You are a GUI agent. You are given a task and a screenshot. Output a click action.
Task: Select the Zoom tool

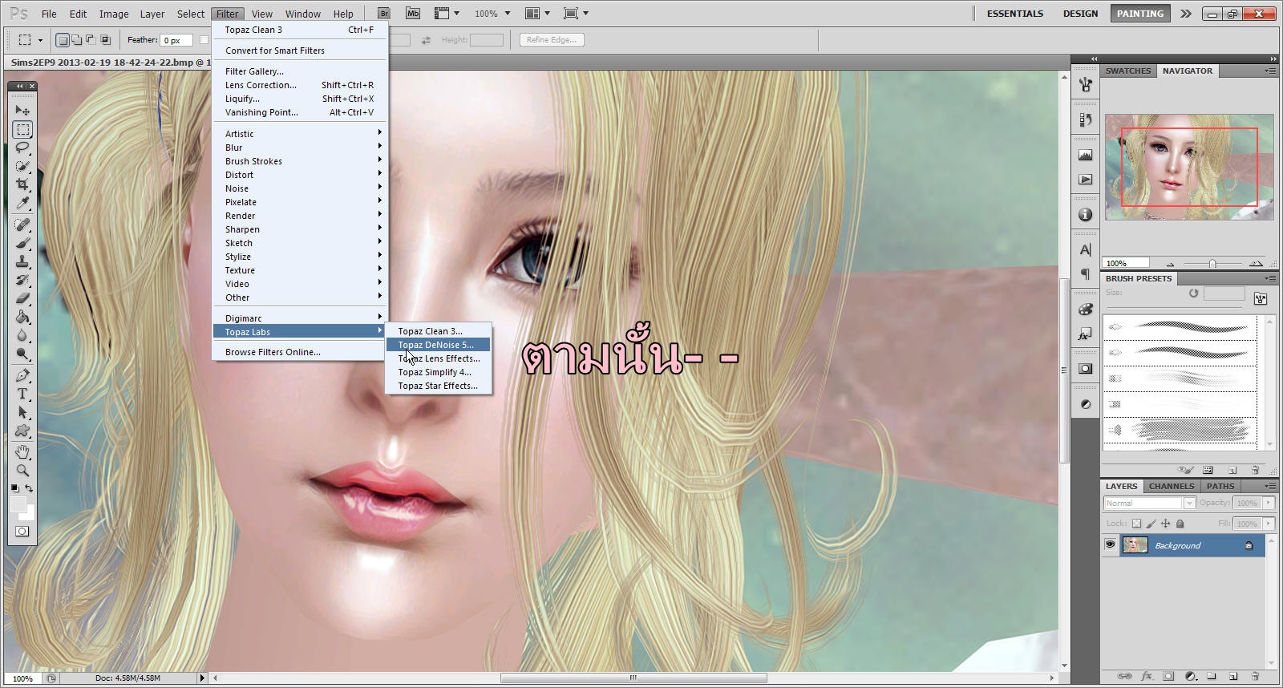[22, 471]
